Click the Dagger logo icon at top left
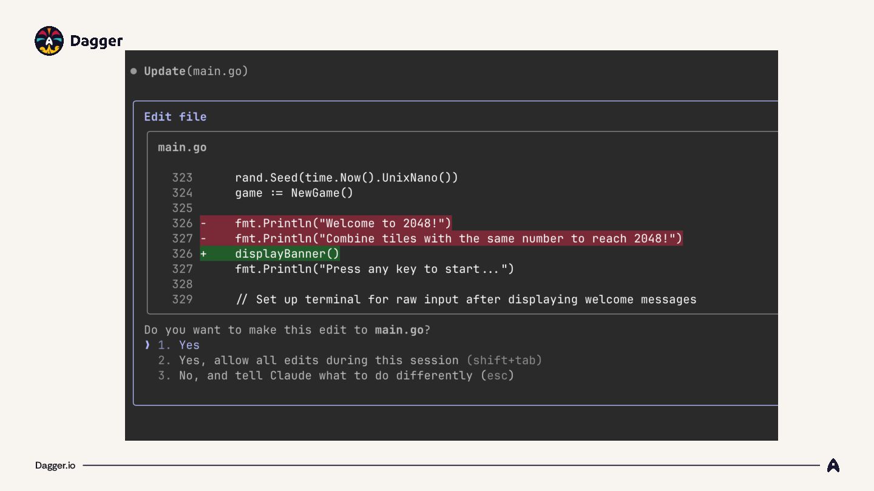This screenshot has width=874, height=491. (x=49, y=41)
